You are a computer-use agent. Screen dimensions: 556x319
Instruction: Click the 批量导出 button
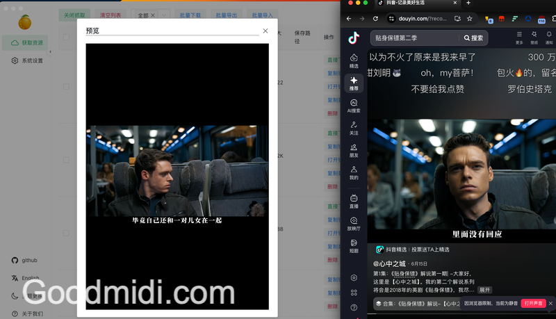tap(227, 15)
